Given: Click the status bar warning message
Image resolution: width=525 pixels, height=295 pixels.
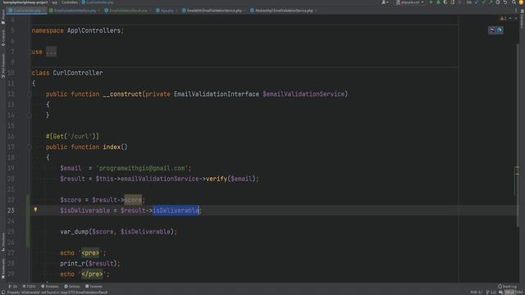Looking at the screenshot, I should pos(57,293).
